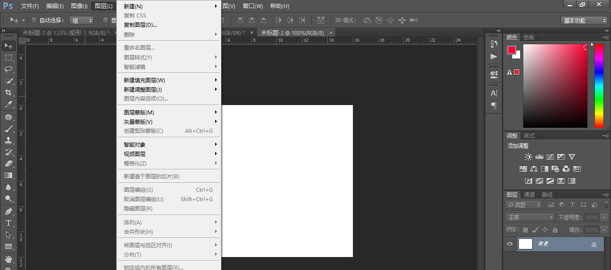The image size is (611, 270).
Task: Click 复制图层(D)... in the Layer menu
Action: [x=140, y=25]
